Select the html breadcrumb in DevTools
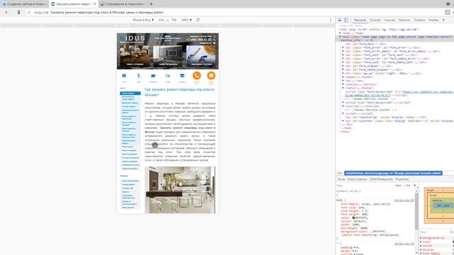Image resolution: width=454 pixels, height=255 pixels. (x=340, y=173)
